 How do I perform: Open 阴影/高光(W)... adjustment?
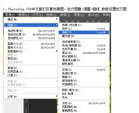pos(84,90)
